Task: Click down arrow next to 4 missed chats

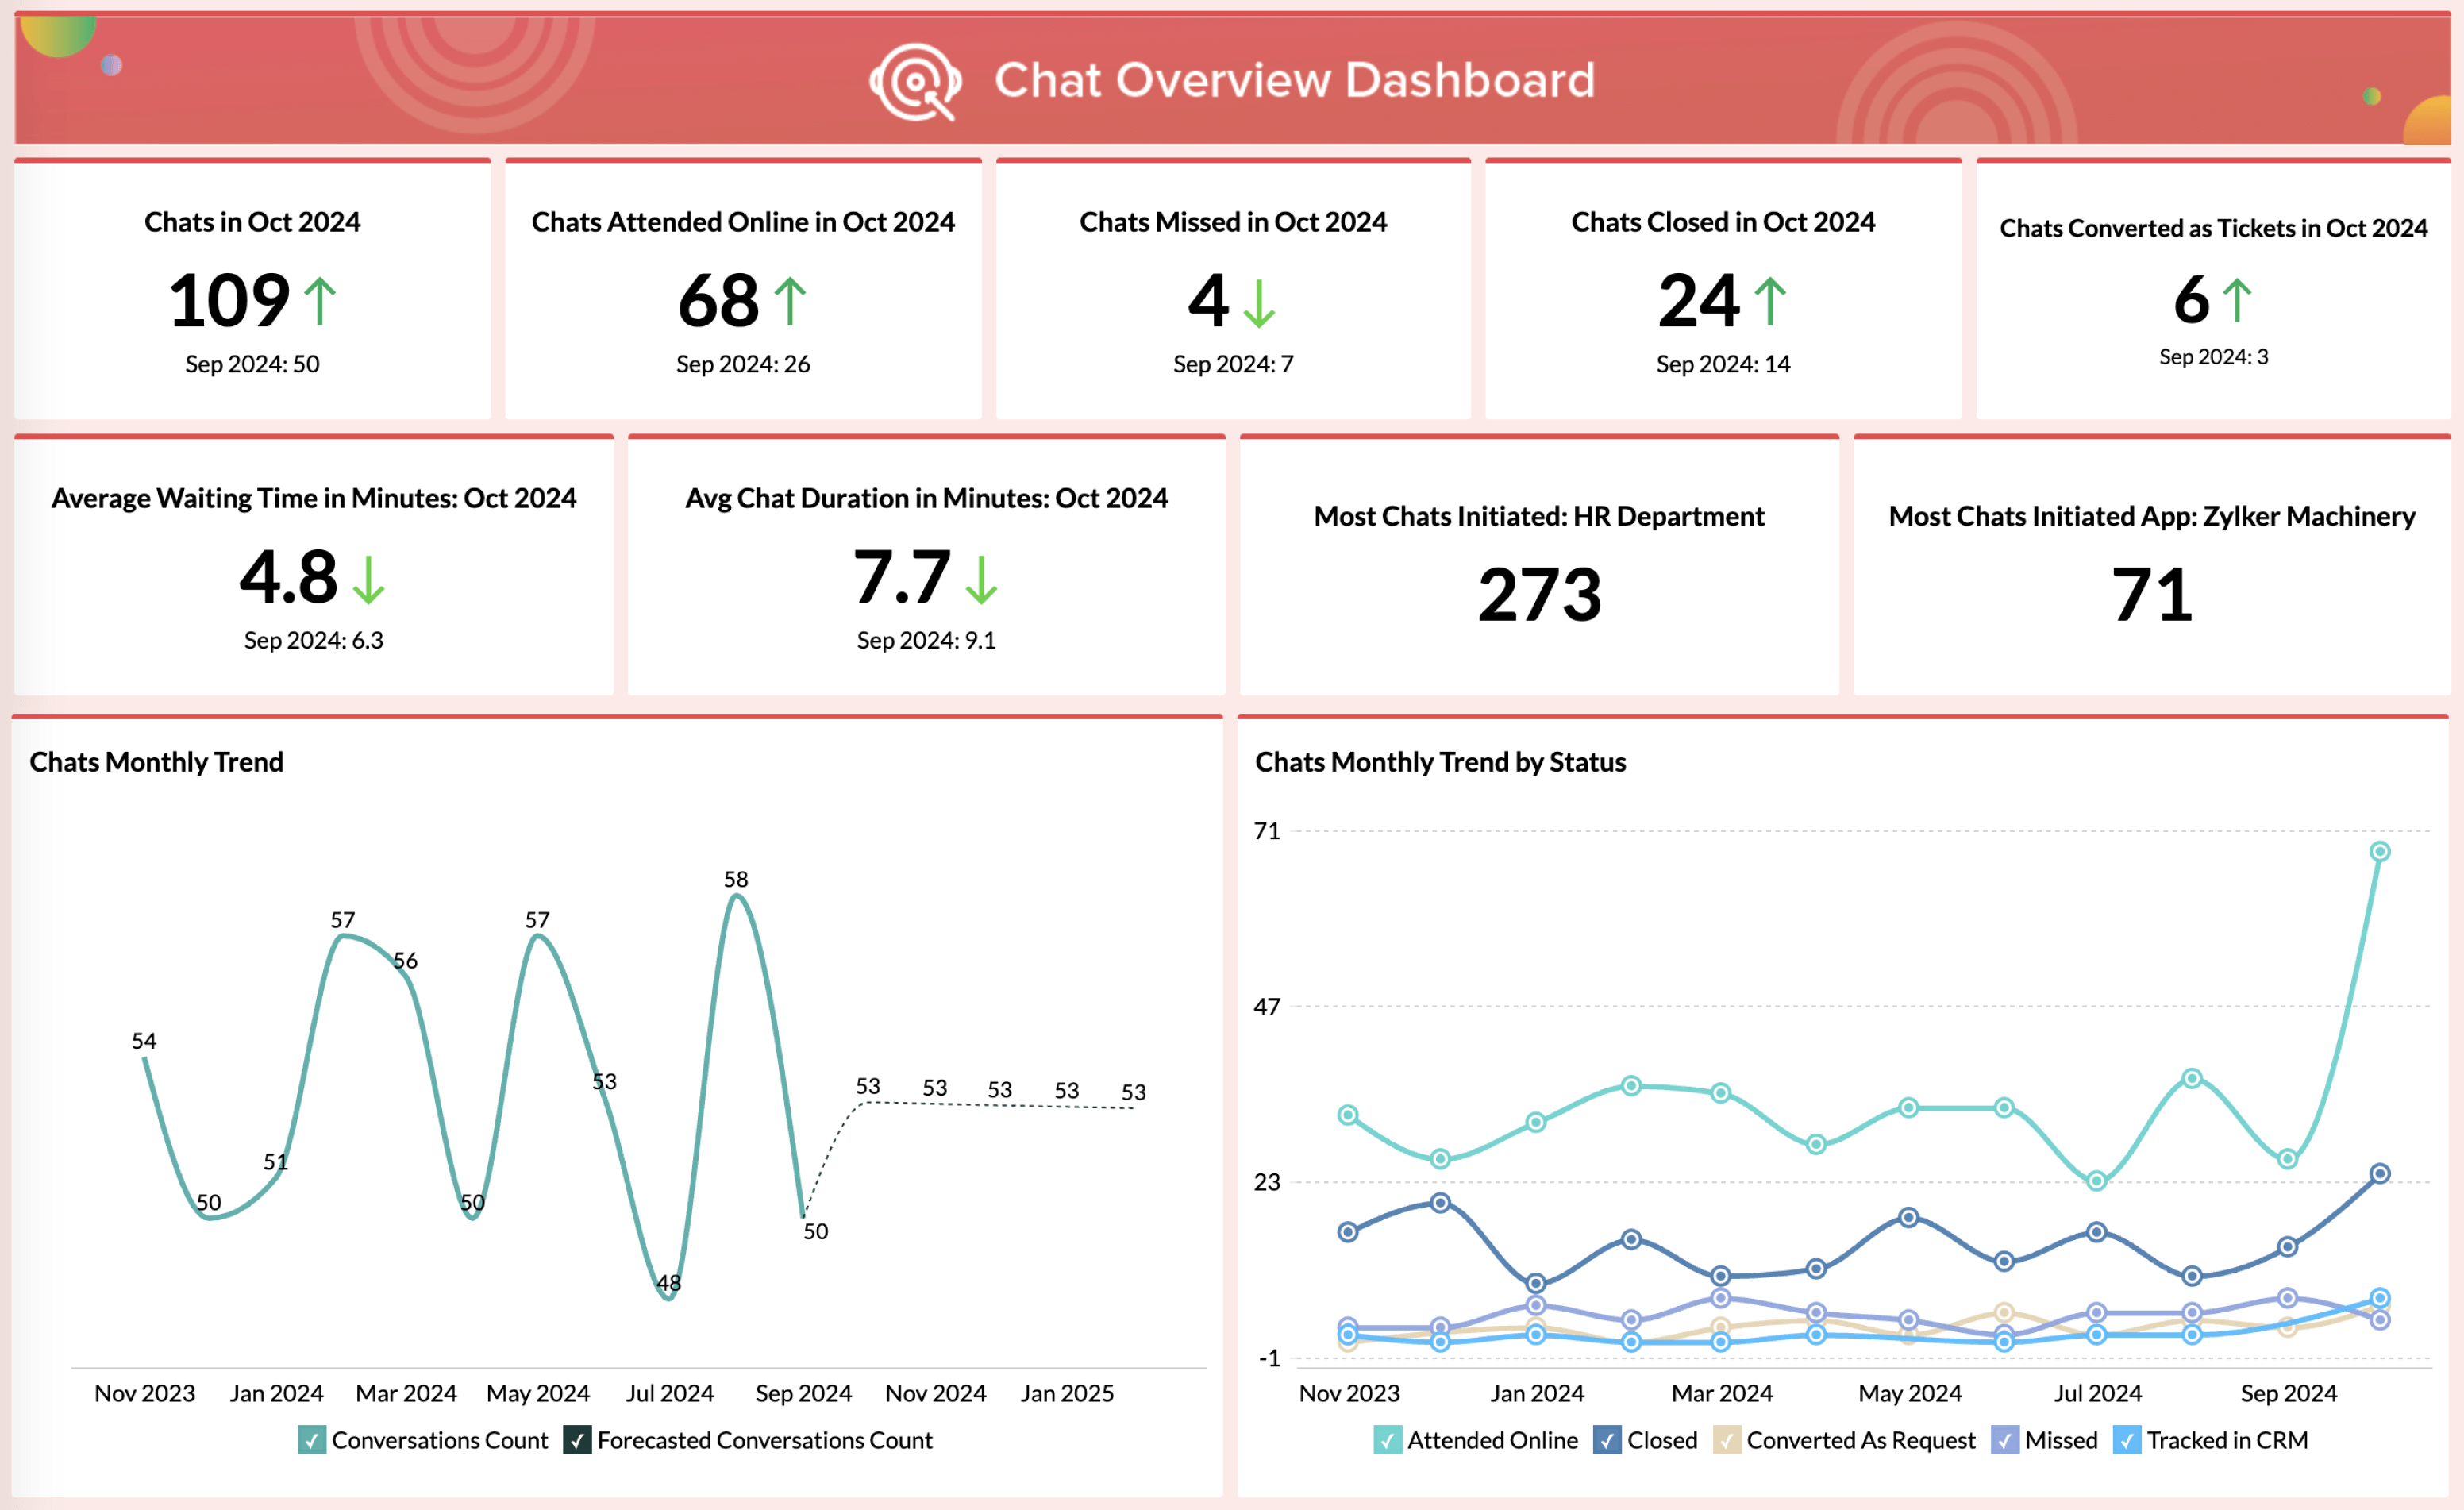Action: 1259,303
